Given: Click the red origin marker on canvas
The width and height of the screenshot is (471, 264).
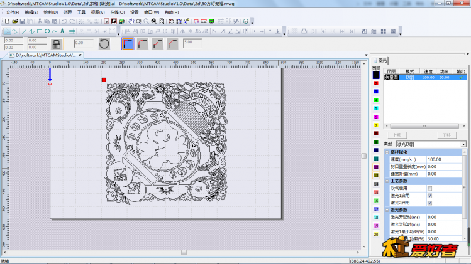Looking at the screenshot, I should click(x=104, y=80).
